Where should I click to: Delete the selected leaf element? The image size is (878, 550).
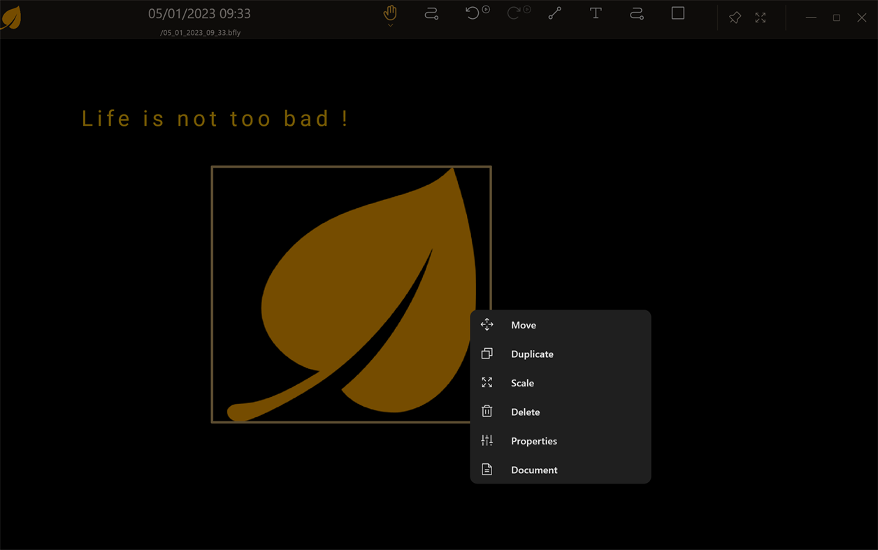click(525, 412)
